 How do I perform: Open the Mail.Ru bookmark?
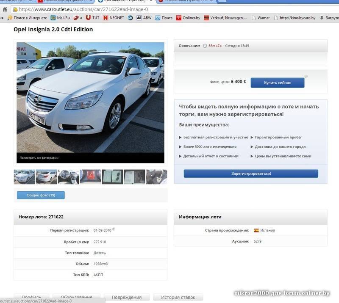tap(60, 18)
